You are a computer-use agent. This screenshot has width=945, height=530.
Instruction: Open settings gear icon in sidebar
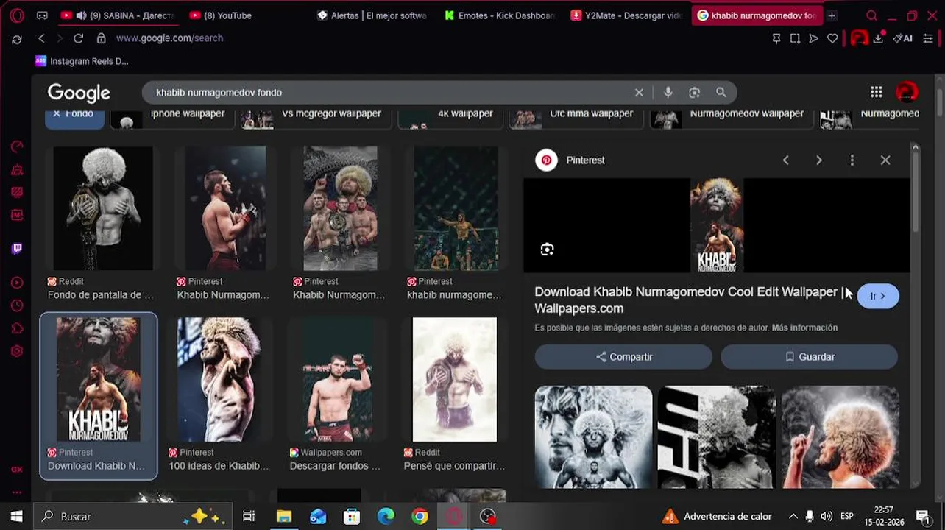[17, 351]
